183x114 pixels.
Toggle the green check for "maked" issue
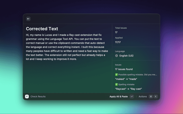pos(116,75)
